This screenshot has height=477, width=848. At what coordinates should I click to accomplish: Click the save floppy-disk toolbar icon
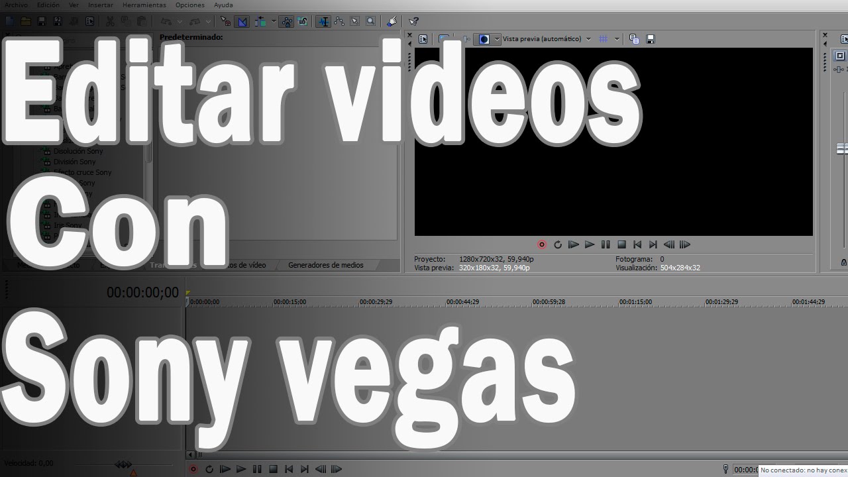(41, 21)
